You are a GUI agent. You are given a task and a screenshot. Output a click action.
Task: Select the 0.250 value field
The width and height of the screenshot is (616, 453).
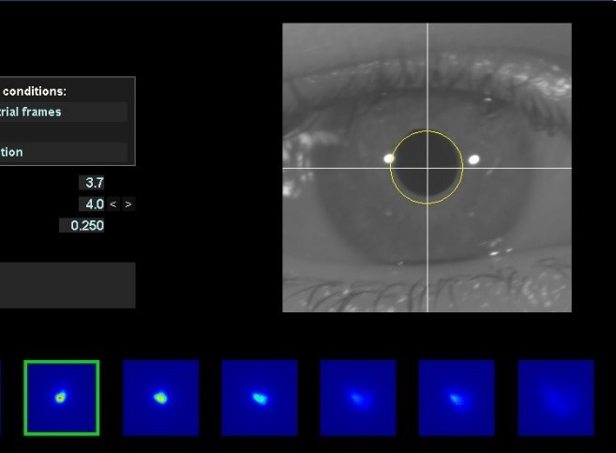(82, 225)
